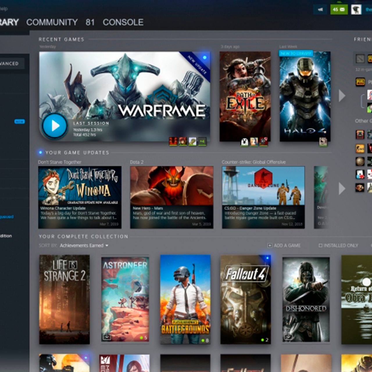
Task: Show the +4 more friends under Warframe
Action: point(202,142)
